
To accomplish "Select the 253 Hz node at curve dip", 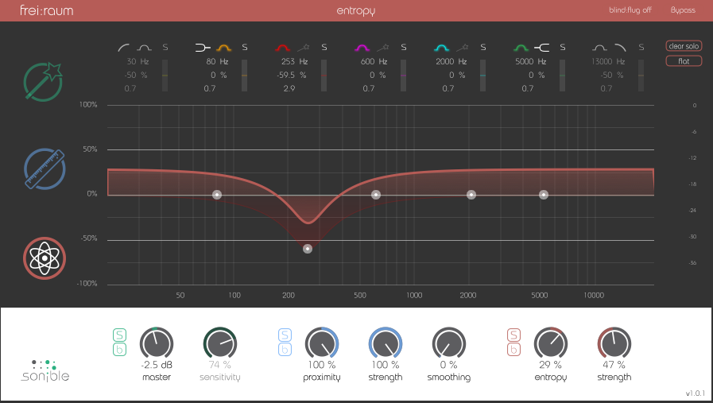I will point(308,249).
